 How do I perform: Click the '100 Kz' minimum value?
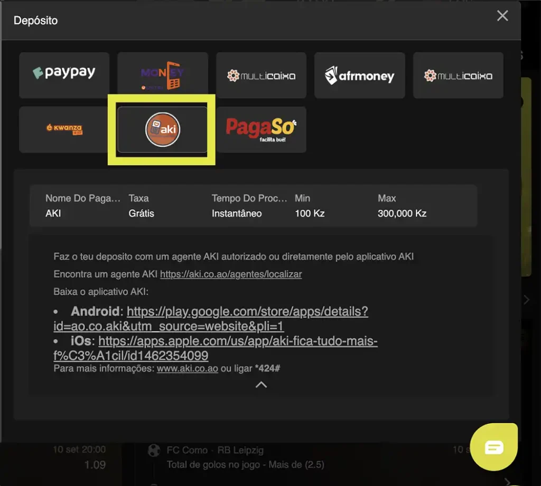pyautogui.click(x=310, y=213)
